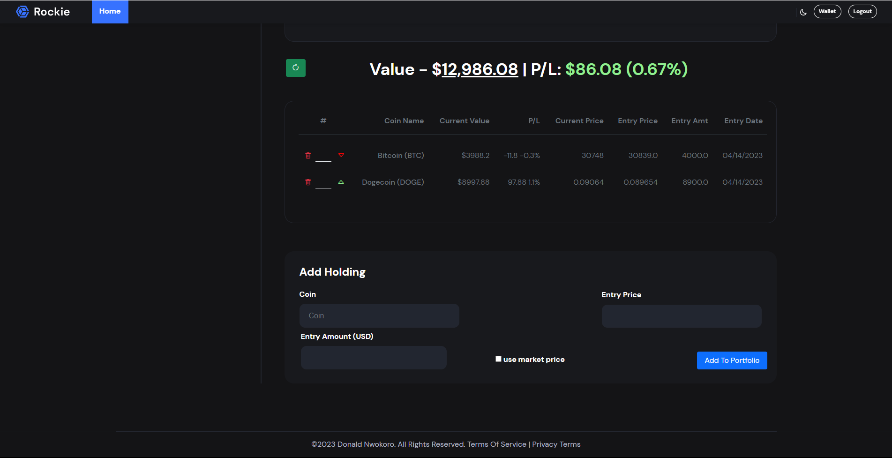
Task: Click the 0.09064 current price cell
Action: 588,182
